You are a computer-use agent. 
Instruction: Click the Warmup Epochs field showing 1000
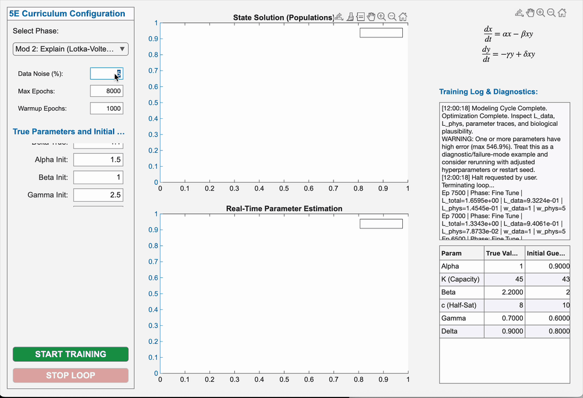[106, 108]
